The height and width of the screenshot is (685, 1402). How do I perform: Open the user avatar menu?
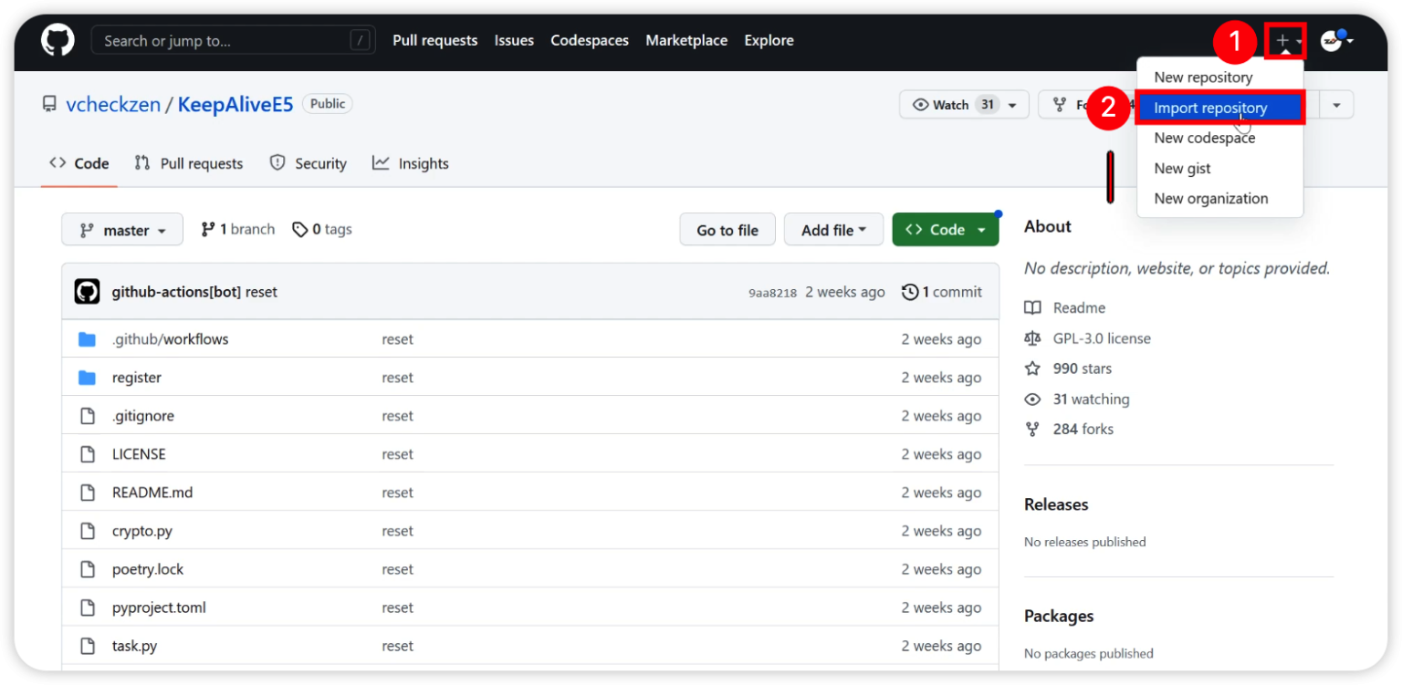coord(1336,40)
